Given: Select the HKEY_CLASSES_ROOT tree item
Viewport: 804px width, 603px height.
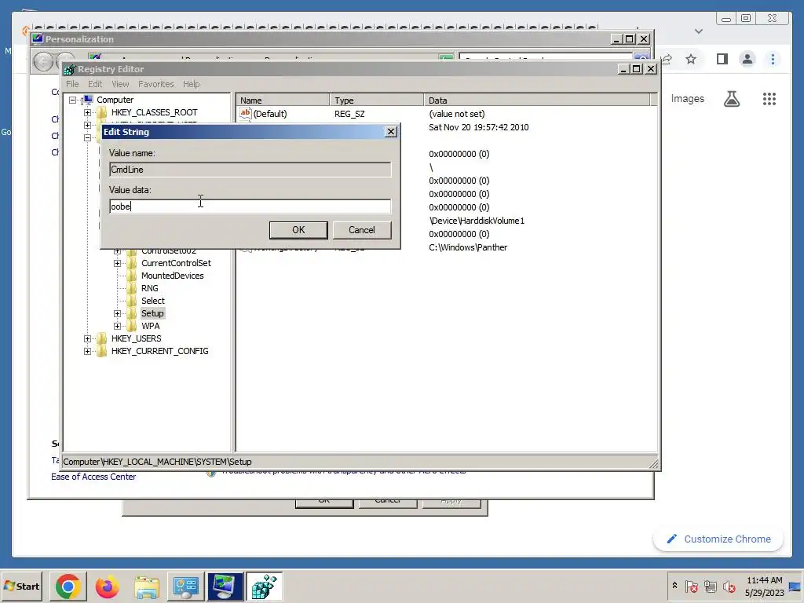Looking at the screenshot, I should coord(155,112).
